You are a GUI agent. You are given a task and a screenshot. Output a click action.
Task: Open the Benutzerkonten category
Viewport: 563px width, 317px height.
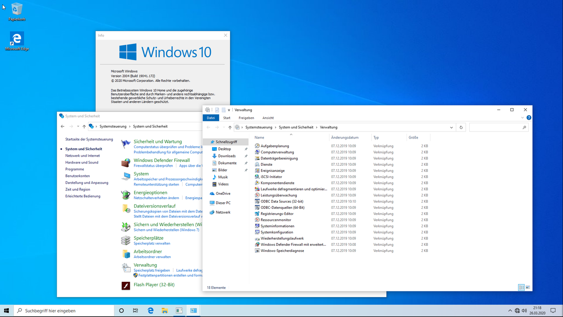tap(77, 176)
